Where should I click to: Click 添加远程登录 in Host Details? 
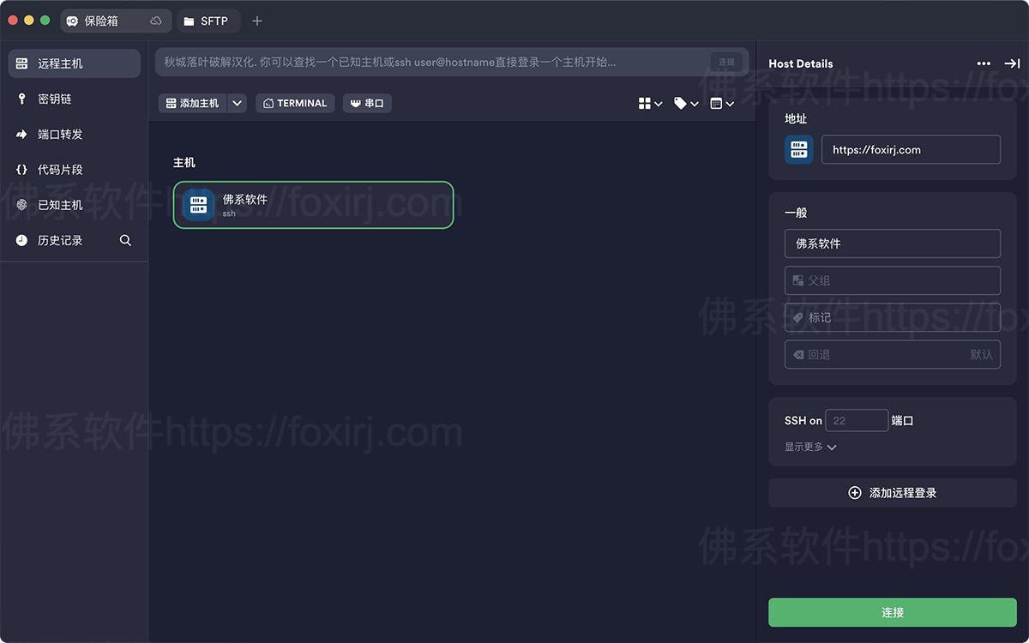(x=892, y=492)
